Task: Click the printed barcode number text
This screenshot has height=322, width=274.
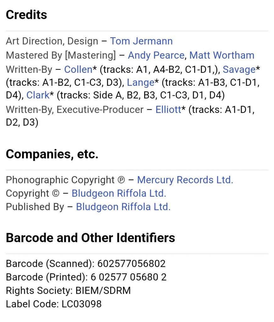Action: [129, 277]
